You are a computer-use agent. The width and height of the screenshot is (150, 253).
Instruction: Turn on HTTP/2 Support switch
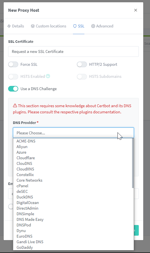tap(82, 64)
